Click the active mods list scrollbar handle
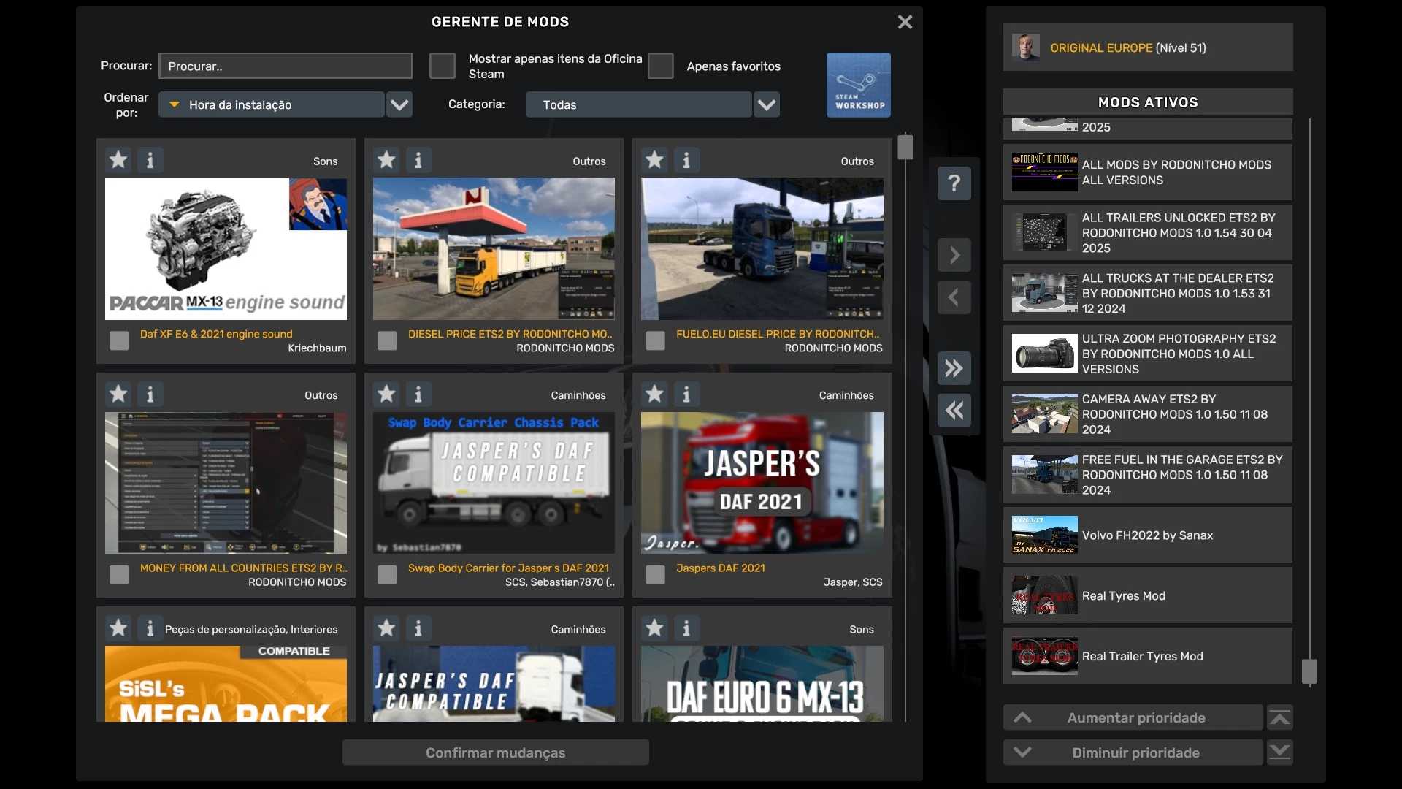The width and height of the screenshot is (1402, 789). tap(1309, 671)
